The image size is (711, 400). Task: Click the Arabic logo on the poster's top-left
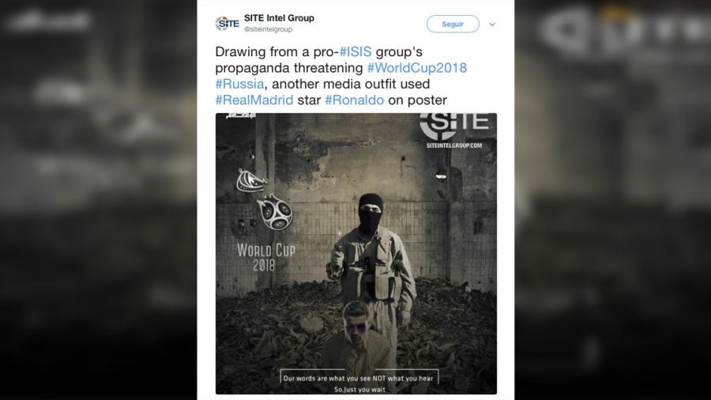click(x=242, y=116)
